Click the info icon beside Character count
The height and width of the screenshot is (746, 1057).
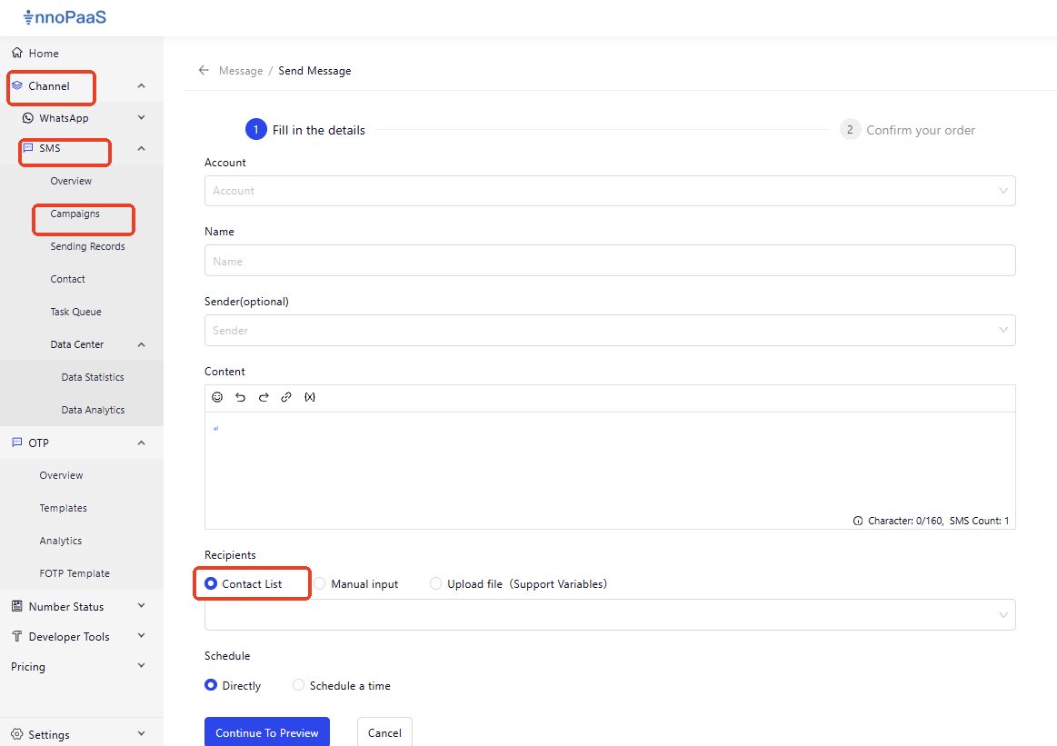point(857,522)
